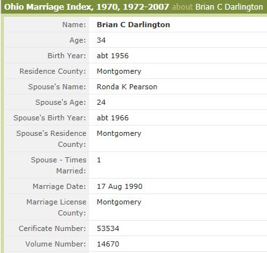Select the Spouse's Age value 24
This screenshot has height=253, width=267.
(x=101, y=102)
